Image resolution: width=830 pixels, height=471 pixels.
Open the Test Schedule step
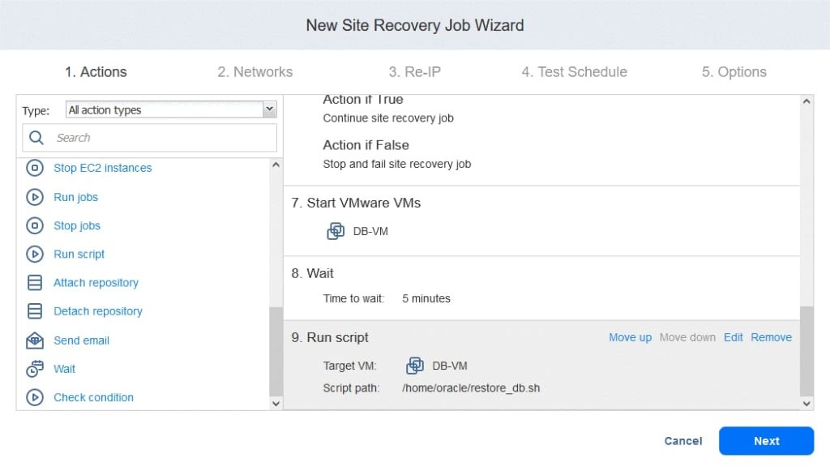click(574, 71)
